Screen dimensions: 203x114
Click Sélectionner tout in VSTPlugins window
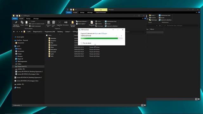tap(110, 22)
